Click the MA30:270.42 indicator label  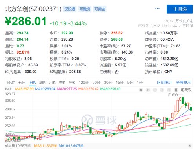[x=89, y=89]
